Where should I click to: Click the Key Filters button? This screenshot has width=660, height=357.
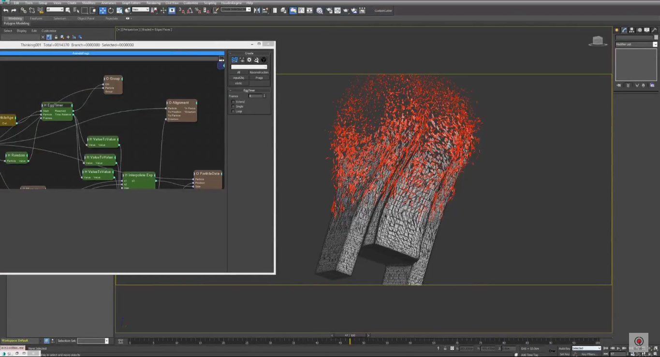589,354
